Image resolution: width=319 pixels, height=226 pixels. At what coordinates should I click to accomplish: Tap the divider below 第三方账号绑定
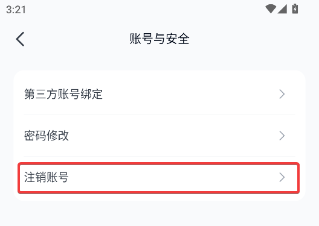(159, 115)
